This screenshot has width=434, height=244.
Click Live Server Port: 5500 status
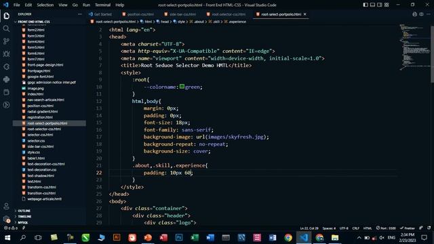386,228
